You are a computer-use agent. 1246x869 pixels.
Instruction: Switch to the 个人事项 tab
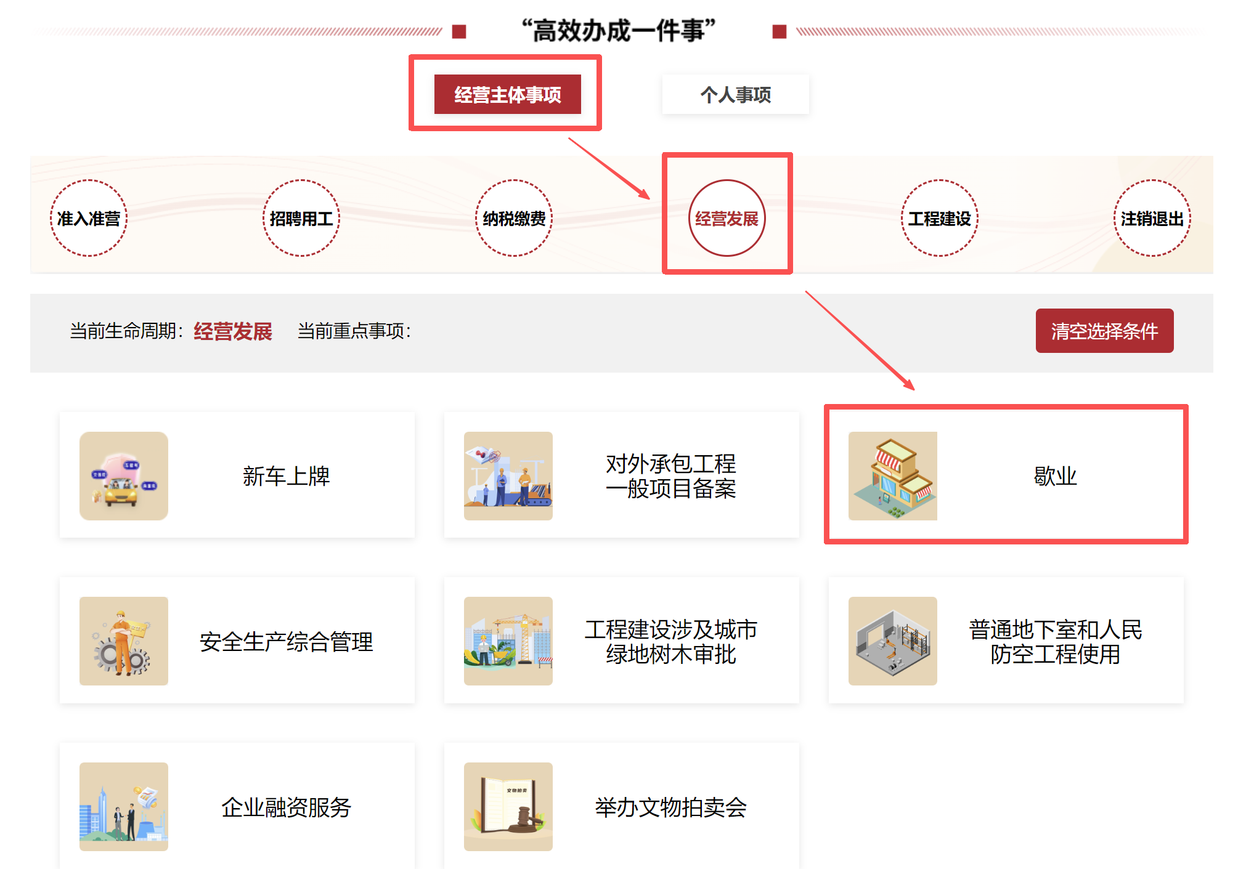tap(736, 94)
